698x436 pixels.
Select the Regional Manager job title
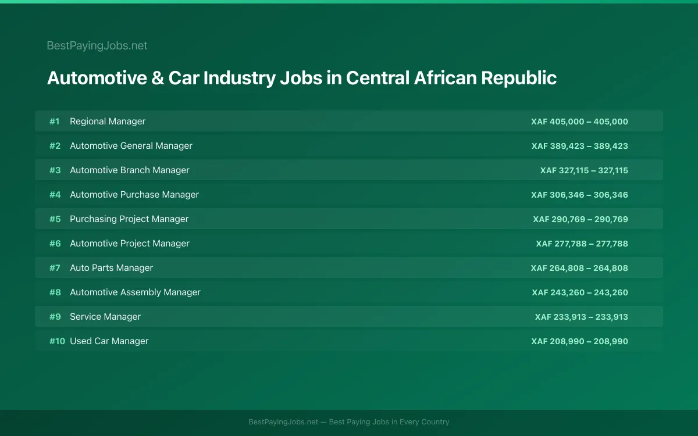click(x=108, y=121)
